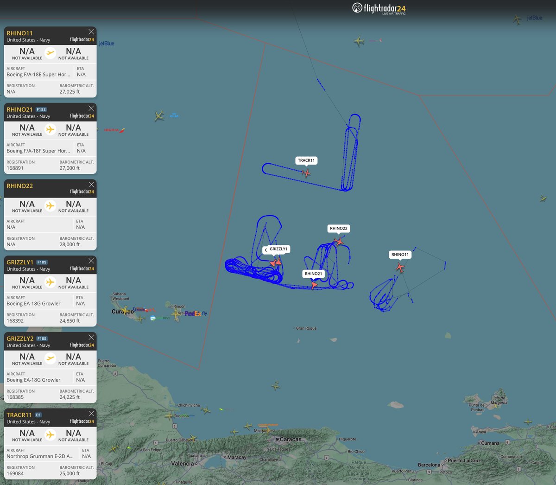
Task: Click the F18S type badge on GRIZZLY2
Action: (42, 339)
